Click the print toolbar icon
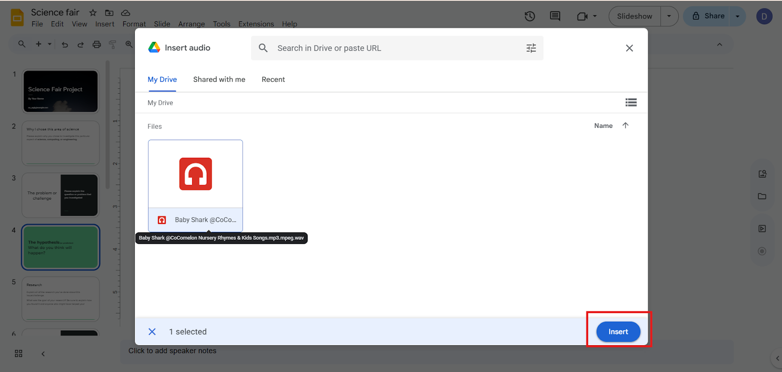 pyautogui.click(x=97, y=44)
